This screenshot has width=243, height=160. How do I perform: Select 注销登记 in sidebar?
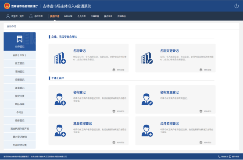click(20, 71)
